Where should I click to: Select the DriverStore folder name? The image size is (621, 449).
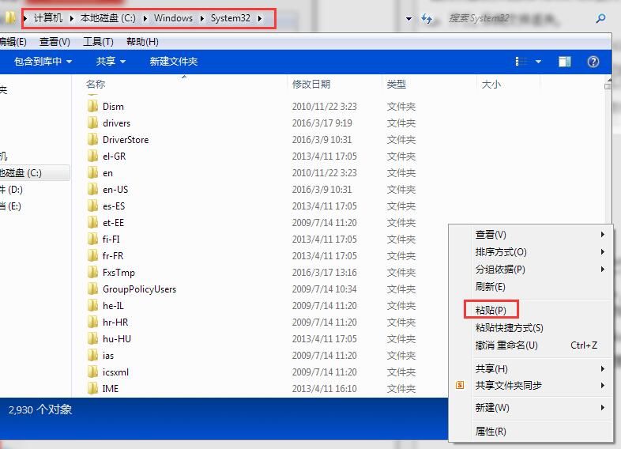pyautogui.click(x=126, y=139)
